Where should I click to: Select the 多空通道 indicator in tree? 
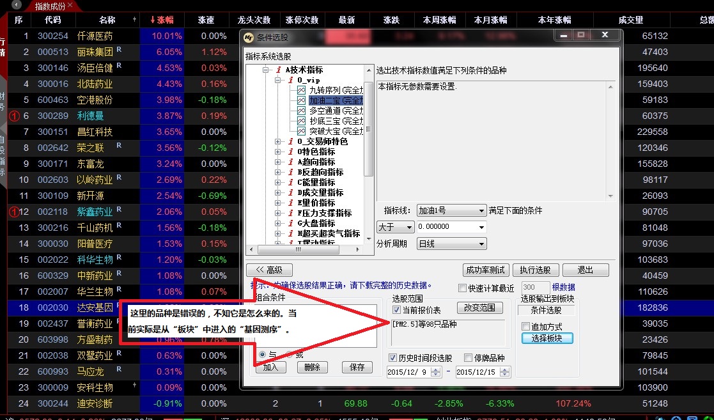[336, 111]
